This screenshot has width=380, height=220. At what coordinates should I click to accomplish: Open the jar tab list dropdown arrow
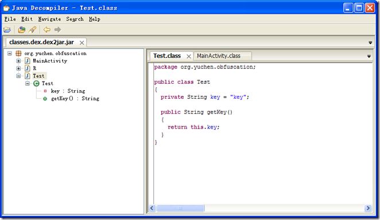pos(370,43)
